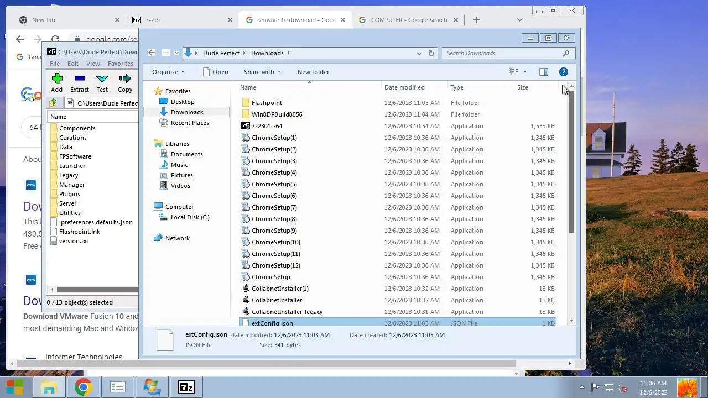Open Share with dropdown
The width and height of the screenshot is (708, 398).
point(262,72)
